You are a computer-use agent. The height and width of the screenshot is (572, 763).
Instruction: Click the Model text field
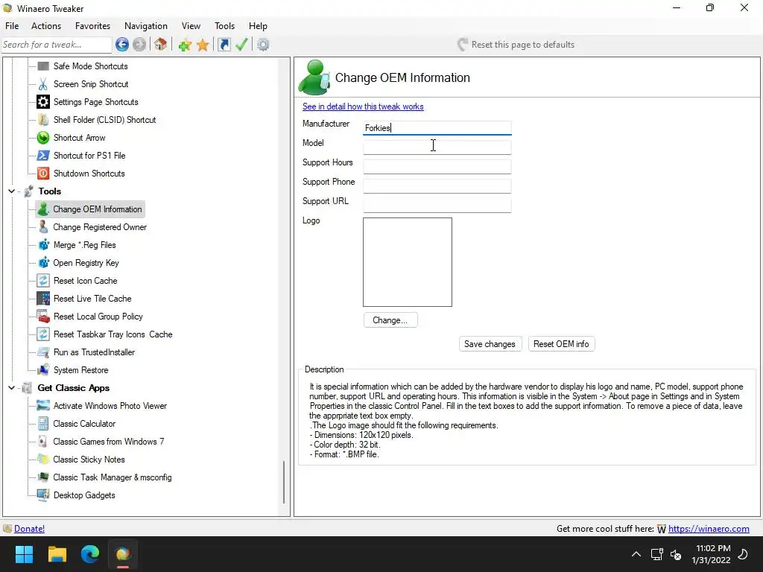pyautogui.click(x=437, y=147)
